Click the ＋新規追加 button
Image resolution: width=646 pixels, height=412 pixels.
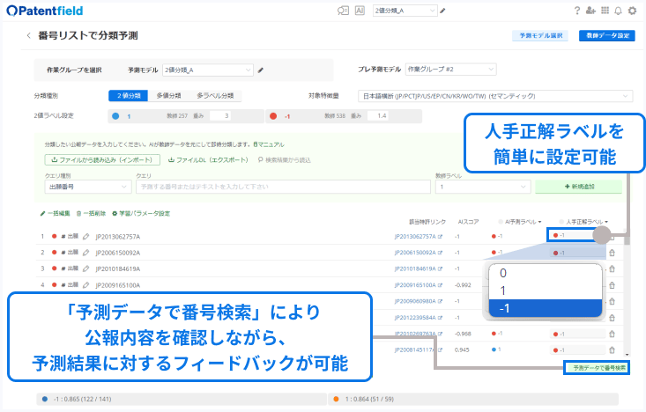click(579, 187)
